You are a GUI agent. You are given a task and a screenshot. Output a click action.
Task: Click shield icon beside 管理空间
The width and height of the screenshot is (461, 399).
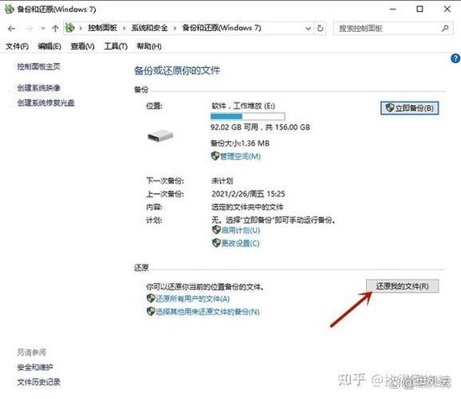click(215, 156)
